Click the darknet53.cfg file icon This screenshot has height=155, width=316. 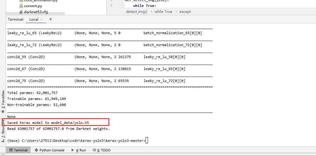[21, 12]
